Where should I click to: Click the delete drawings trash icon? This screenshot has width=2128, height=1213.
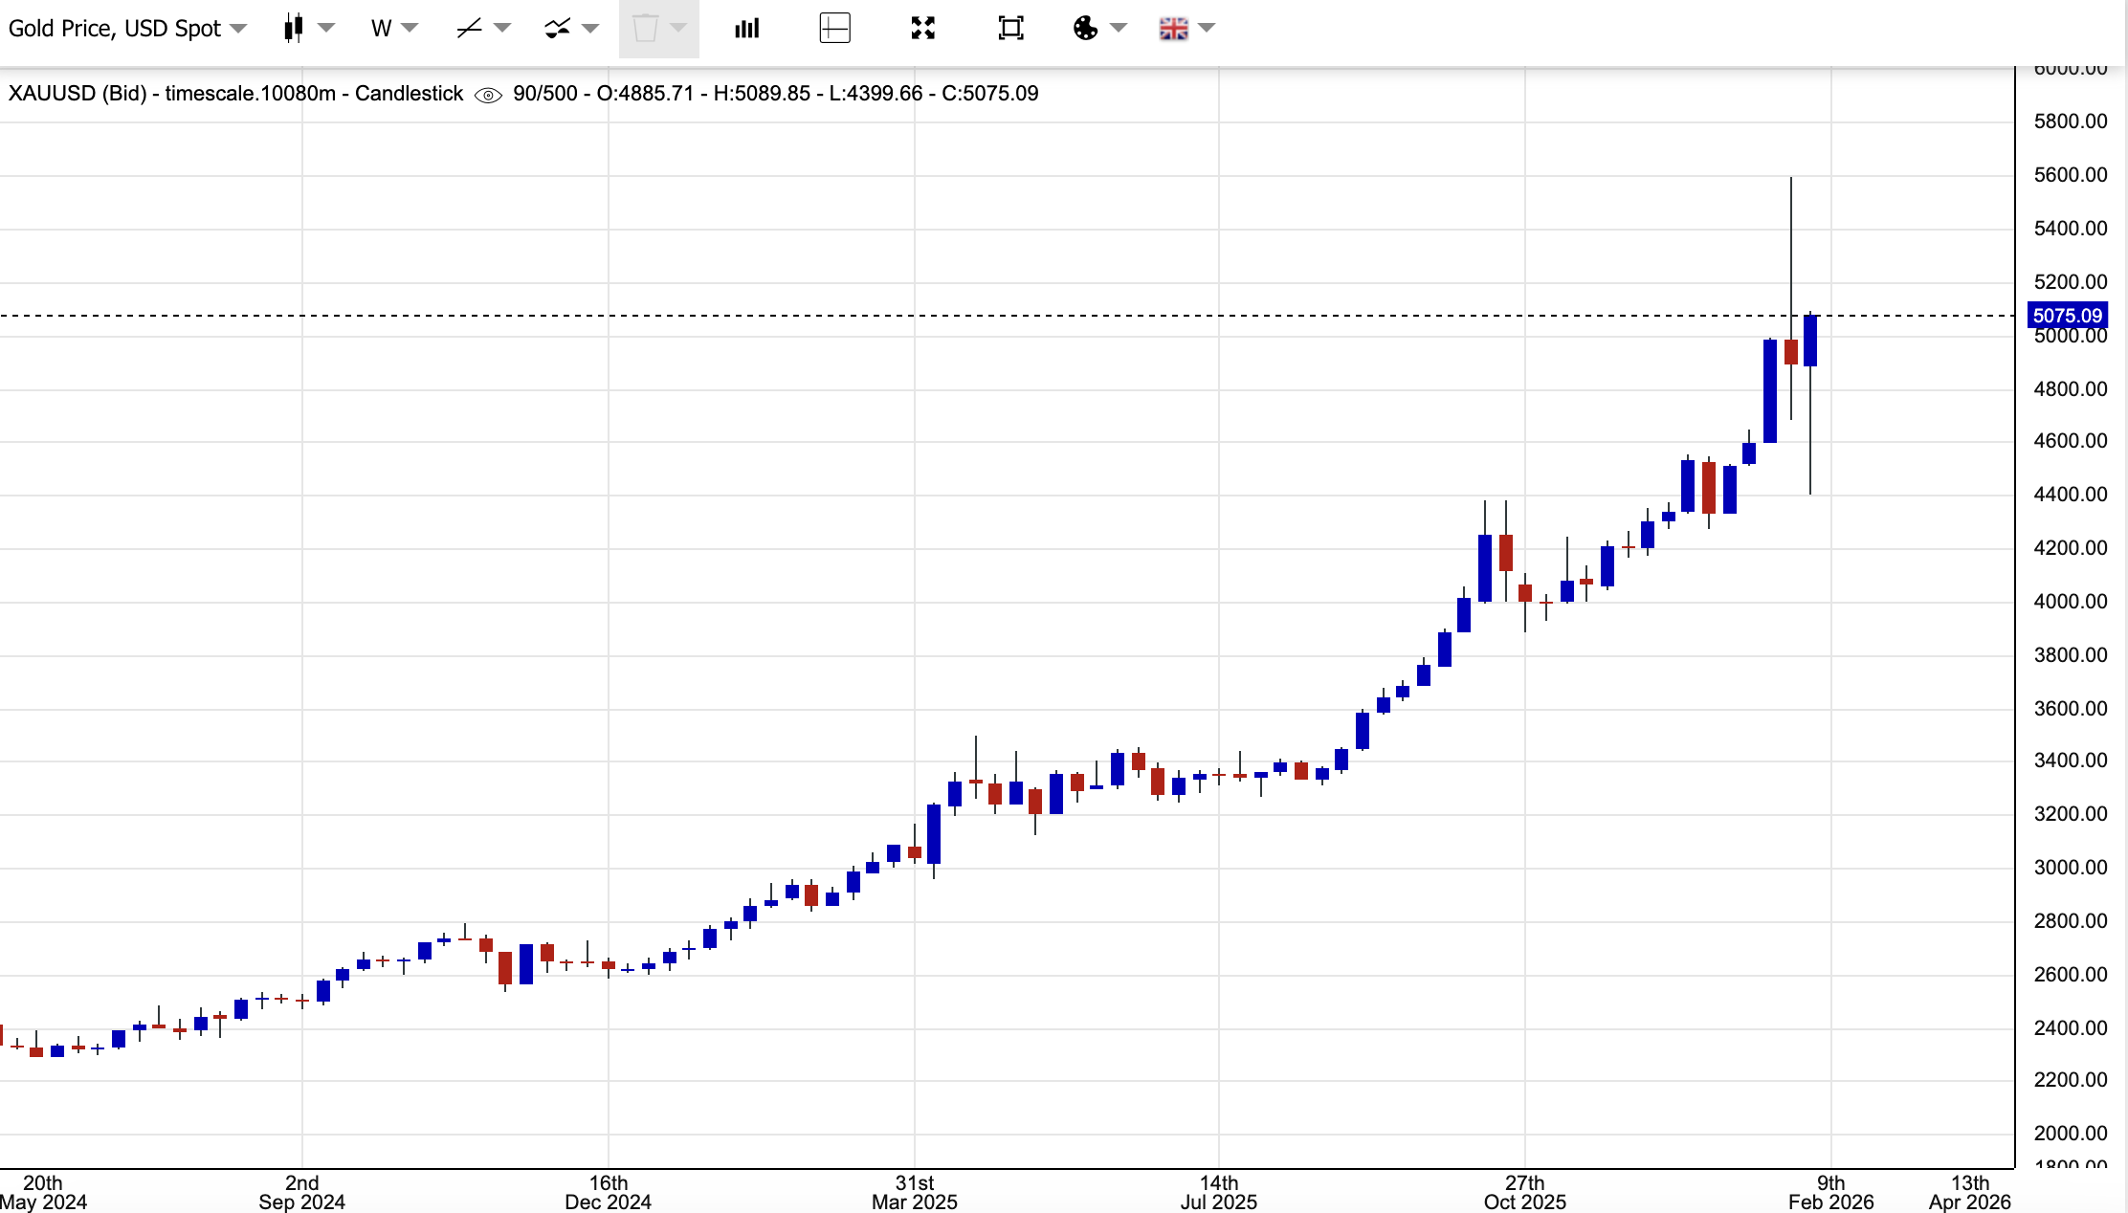pos(649,29)
